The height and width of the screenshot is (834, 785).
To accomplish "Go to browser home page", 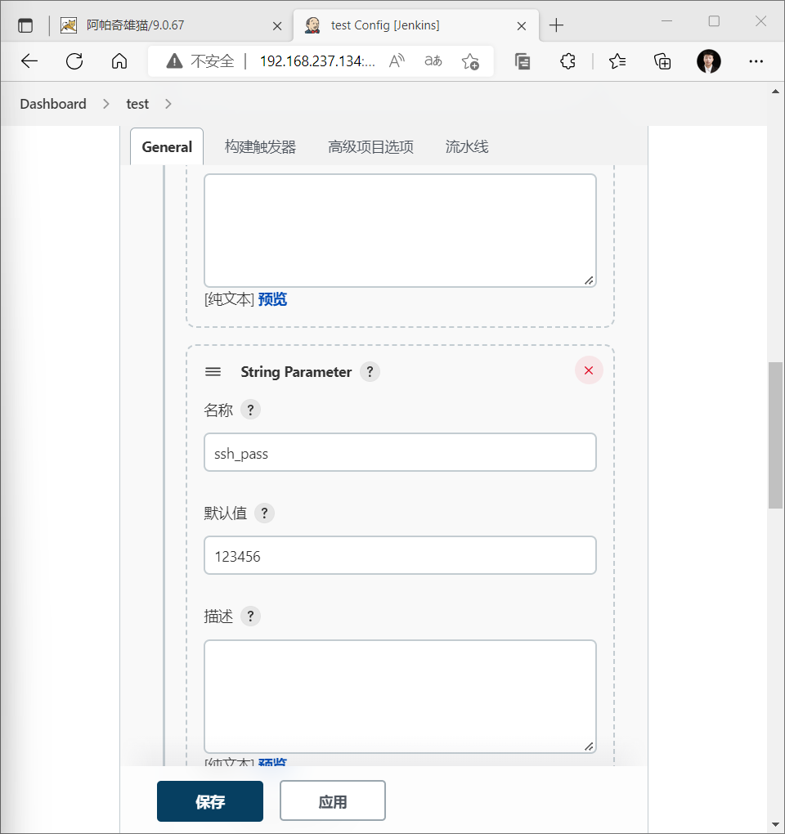I will (119, 61).
